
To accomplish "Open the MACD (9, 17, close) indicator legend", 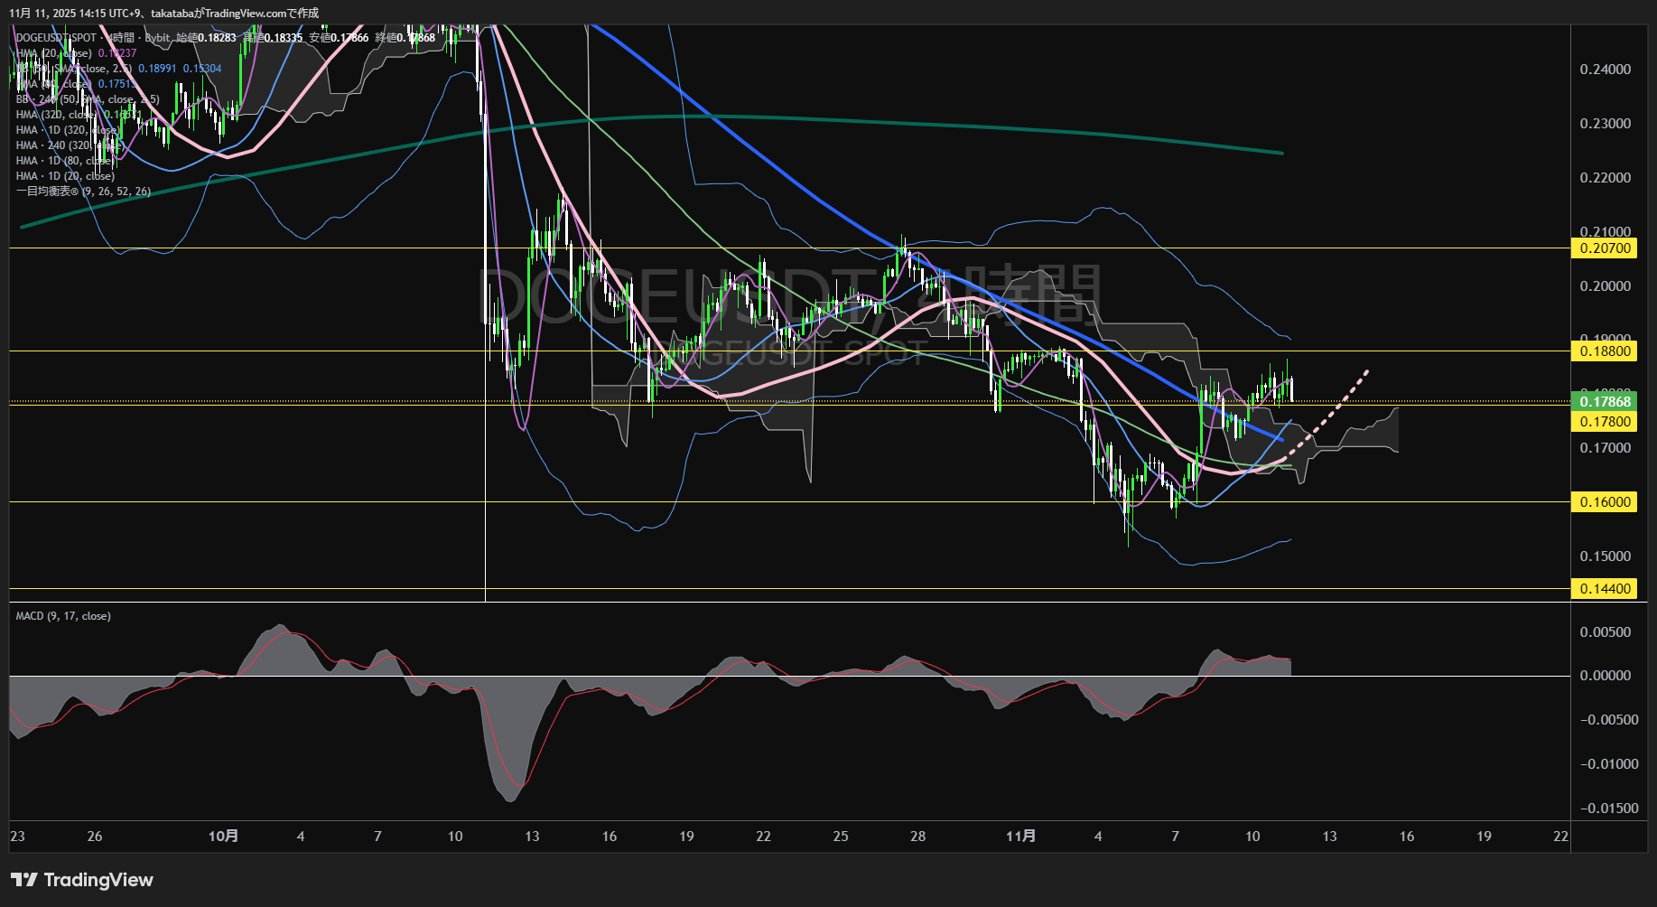I will pyautogui.click(x=63, y=616).
